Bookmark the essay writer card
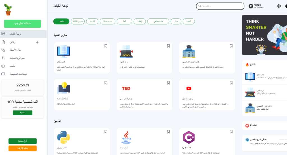The image size is (287, 155). pos(106,46)
